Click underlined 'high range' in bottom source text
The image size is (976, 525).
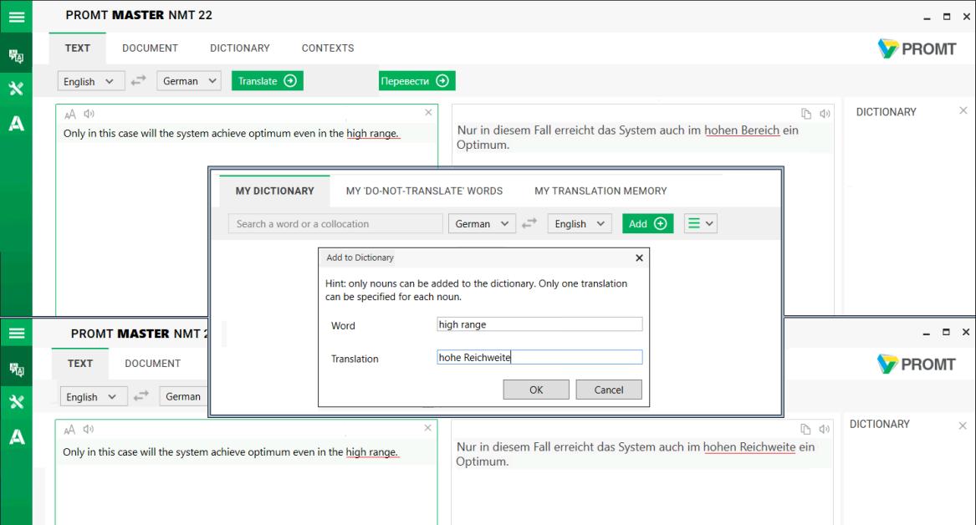pyautogui.click(x=371, y=451)
